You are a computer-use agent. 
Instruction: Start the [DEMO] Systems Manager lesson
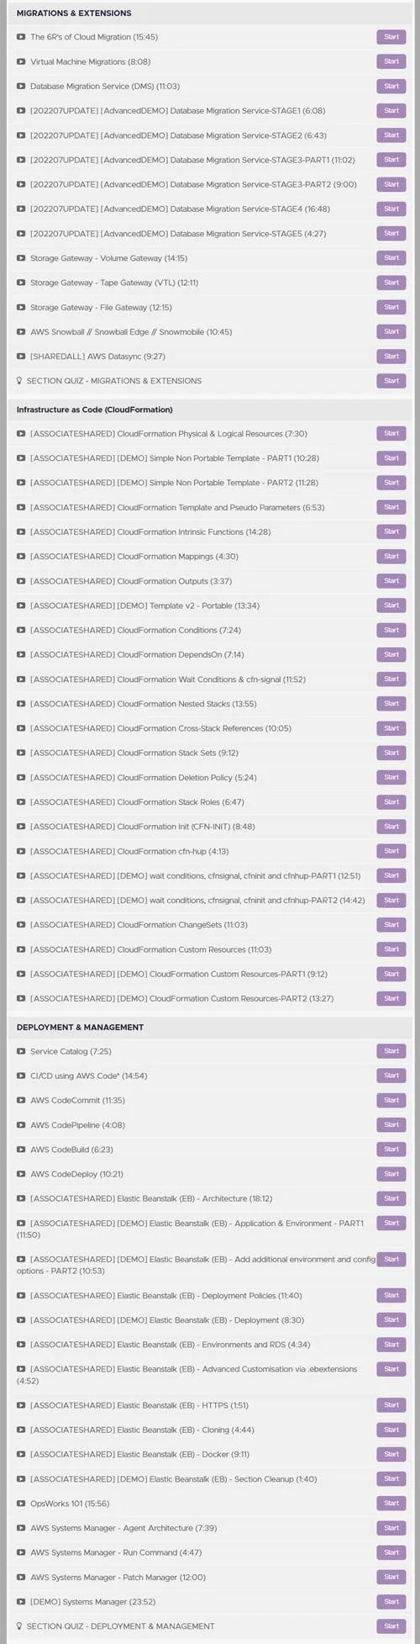(391, 1601)
